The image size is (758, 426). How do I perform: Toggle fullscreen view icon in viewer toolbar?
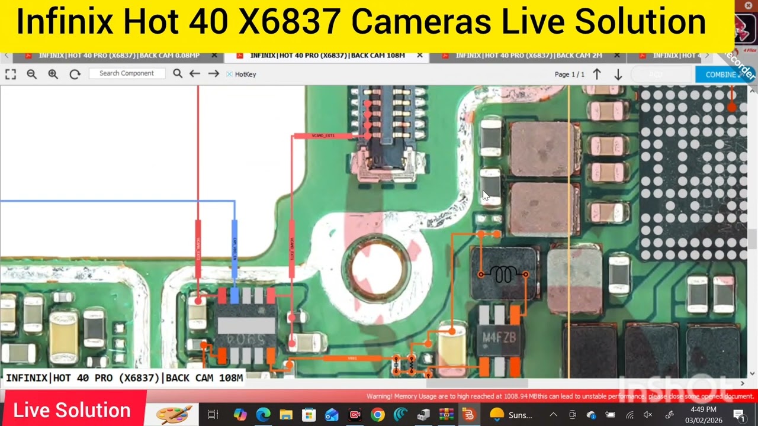tap(11, 74)
